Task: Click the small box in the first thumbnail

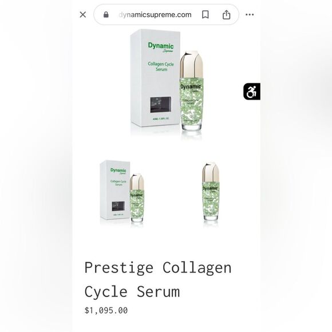Action: point(115,190)
